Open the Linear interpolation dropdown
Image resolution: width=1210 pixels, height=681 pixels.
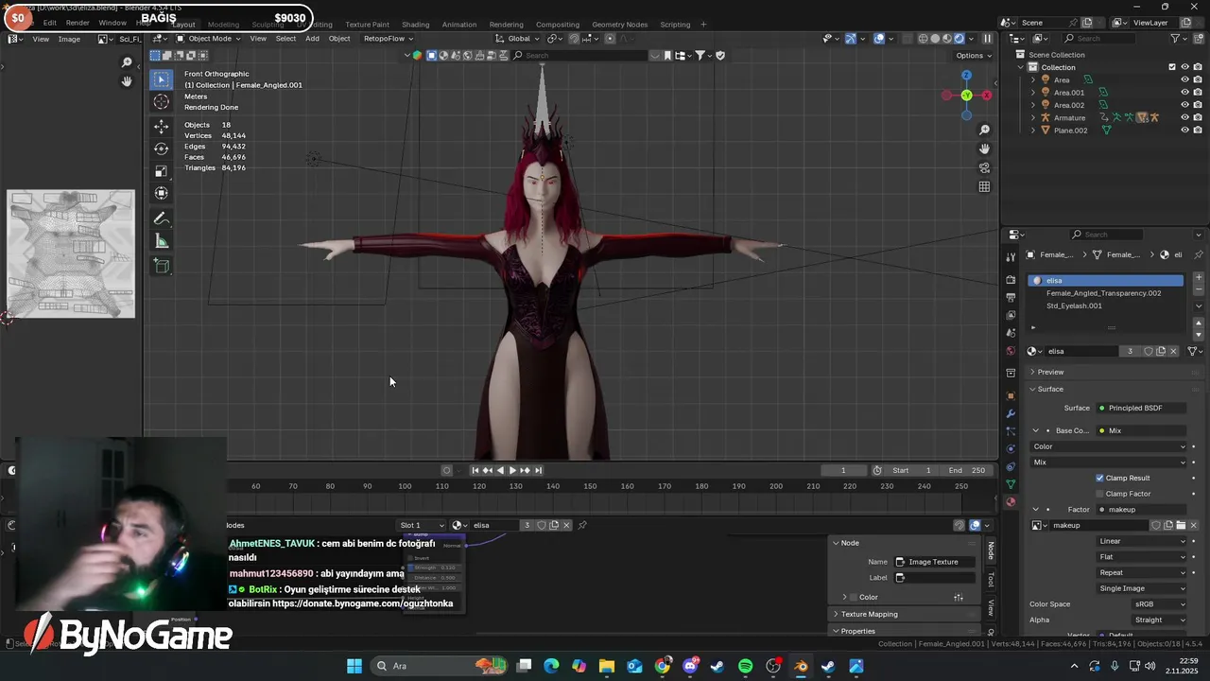(1142, 541)
